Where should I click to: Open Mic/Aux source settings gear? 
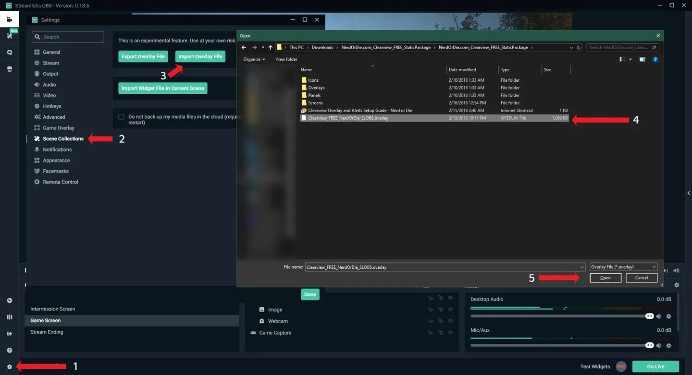pos(668,346)
